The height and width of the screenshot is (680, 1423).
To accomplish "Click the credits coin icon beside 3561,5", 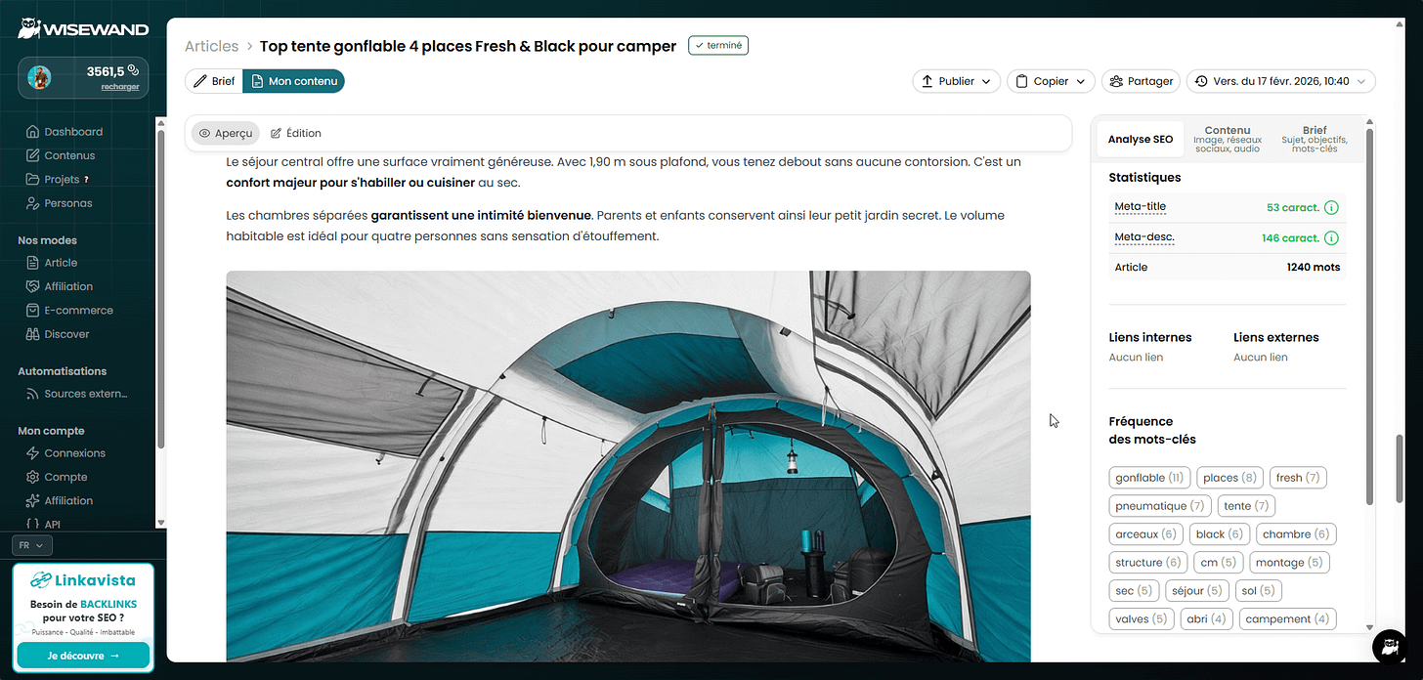I will click(133, 70).
